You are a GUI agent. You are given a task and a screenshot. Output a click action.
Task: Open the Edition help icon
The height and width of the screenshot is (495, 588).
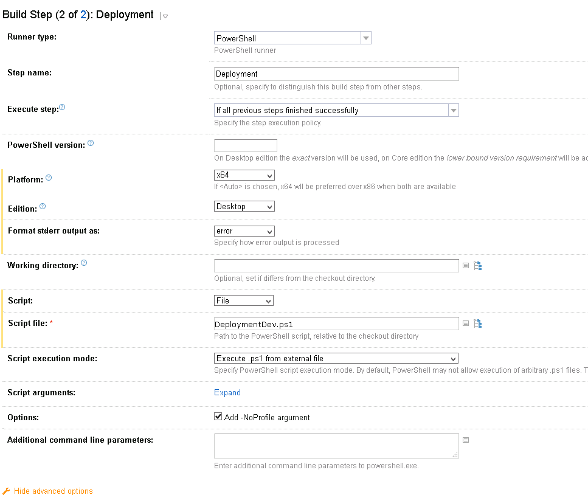tap(43, 207)
